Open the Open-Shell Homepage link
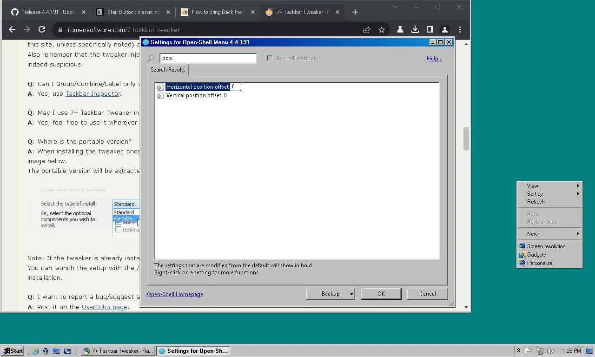Image resolution: width=595 pixels, height=357 pixels. [175, 294]
